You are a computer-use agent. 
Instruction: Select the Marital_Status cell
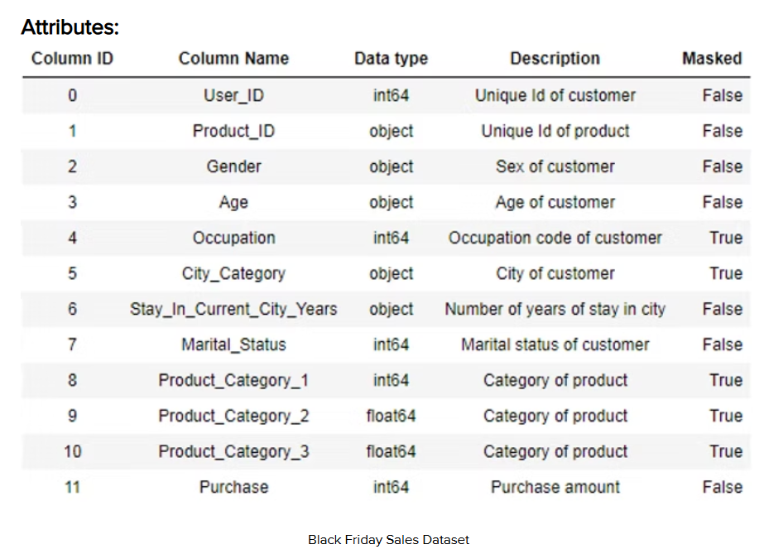tap(233, 344)
